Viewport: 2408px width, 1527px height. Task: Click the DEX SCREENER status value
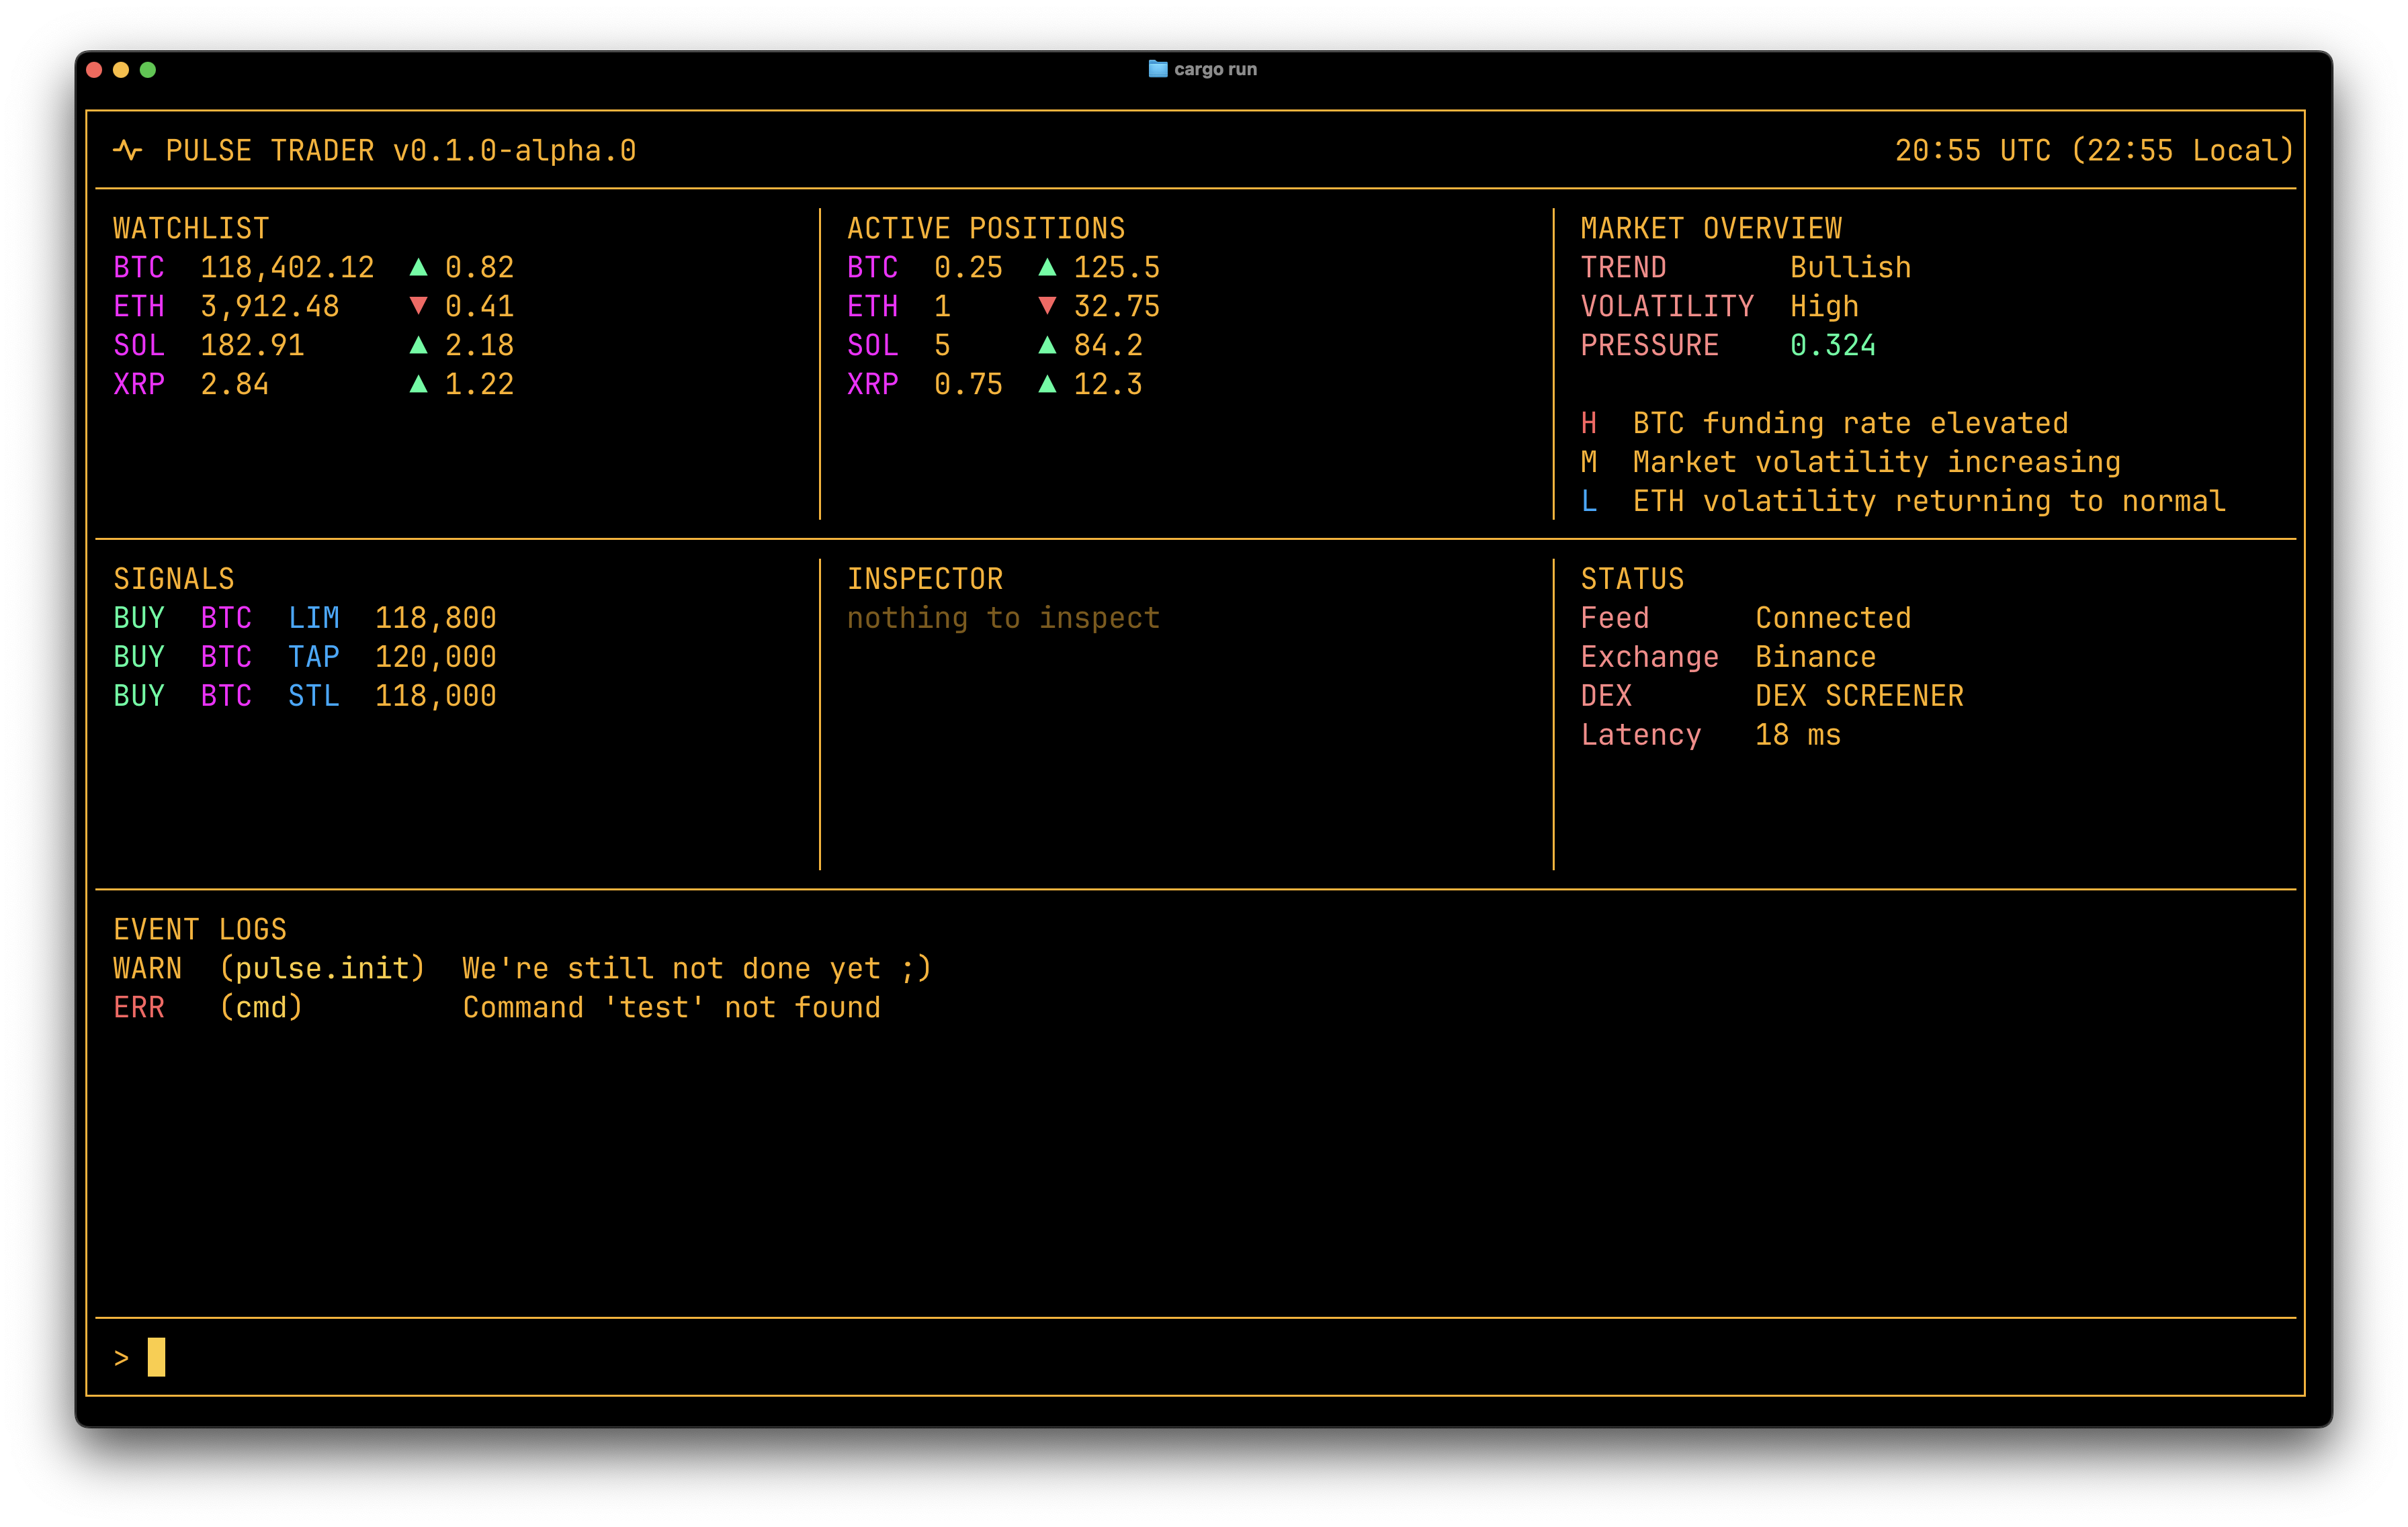pos(1859,696)
